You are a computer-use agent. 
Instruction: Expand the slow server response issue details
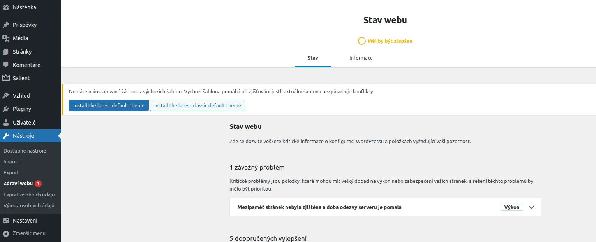tap(531, 207)
